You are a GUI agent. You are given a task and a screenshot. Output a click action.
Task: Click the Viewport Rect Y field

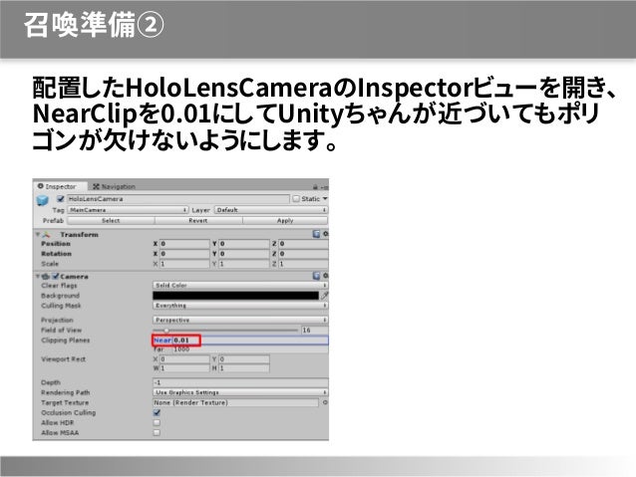[x=244, y=359]
